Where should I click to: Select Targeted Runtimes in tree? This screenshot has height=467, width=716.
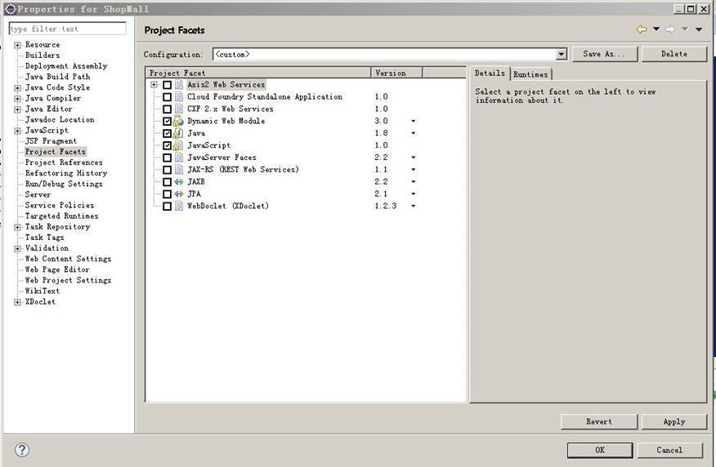click(x=61, y=216)
